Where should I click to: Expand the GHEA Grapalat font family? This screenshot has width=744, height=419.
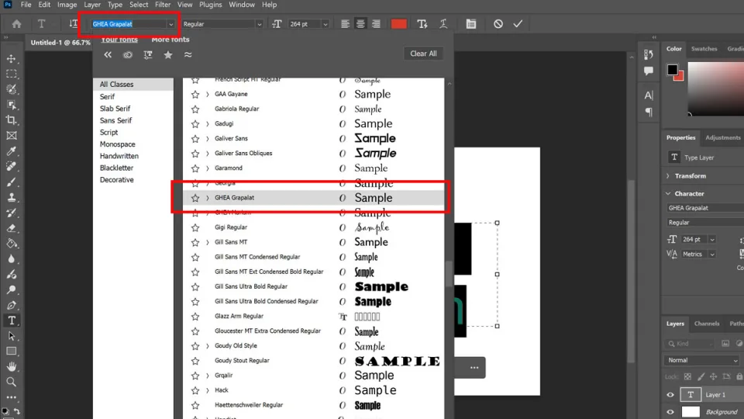[208, 198]
